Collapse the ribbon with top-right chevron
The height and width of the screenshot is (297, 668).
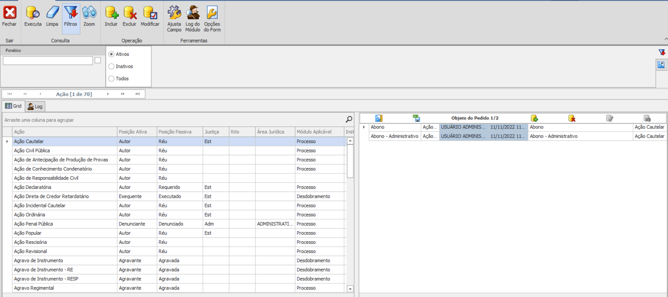tap(666, 39)
